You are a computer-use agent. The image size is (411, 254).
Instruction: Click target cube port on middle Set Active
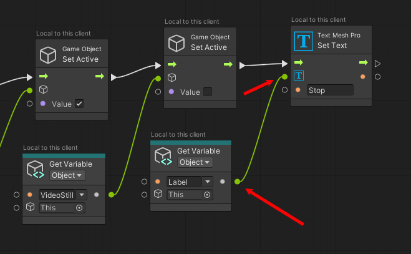[172, 77]
